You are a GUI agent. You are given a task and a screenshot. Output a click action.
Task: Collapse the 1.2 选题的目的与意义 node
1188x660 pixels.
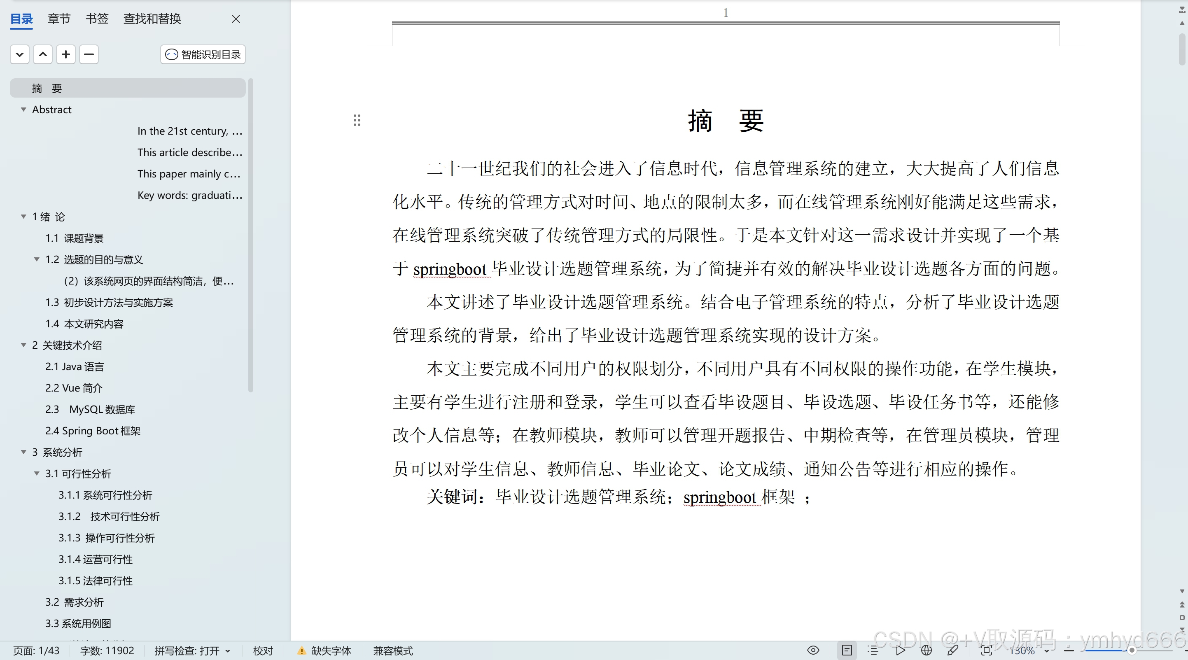click(36, 260)
